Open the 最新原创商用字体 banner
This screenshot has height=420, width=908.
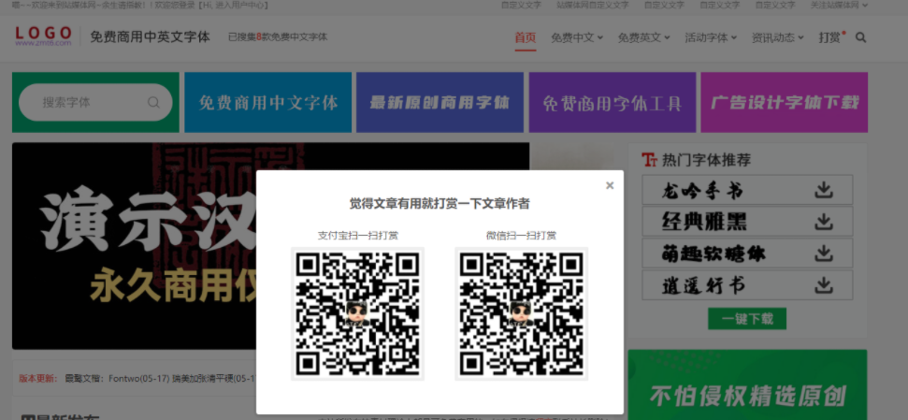[x=440, y=103]
